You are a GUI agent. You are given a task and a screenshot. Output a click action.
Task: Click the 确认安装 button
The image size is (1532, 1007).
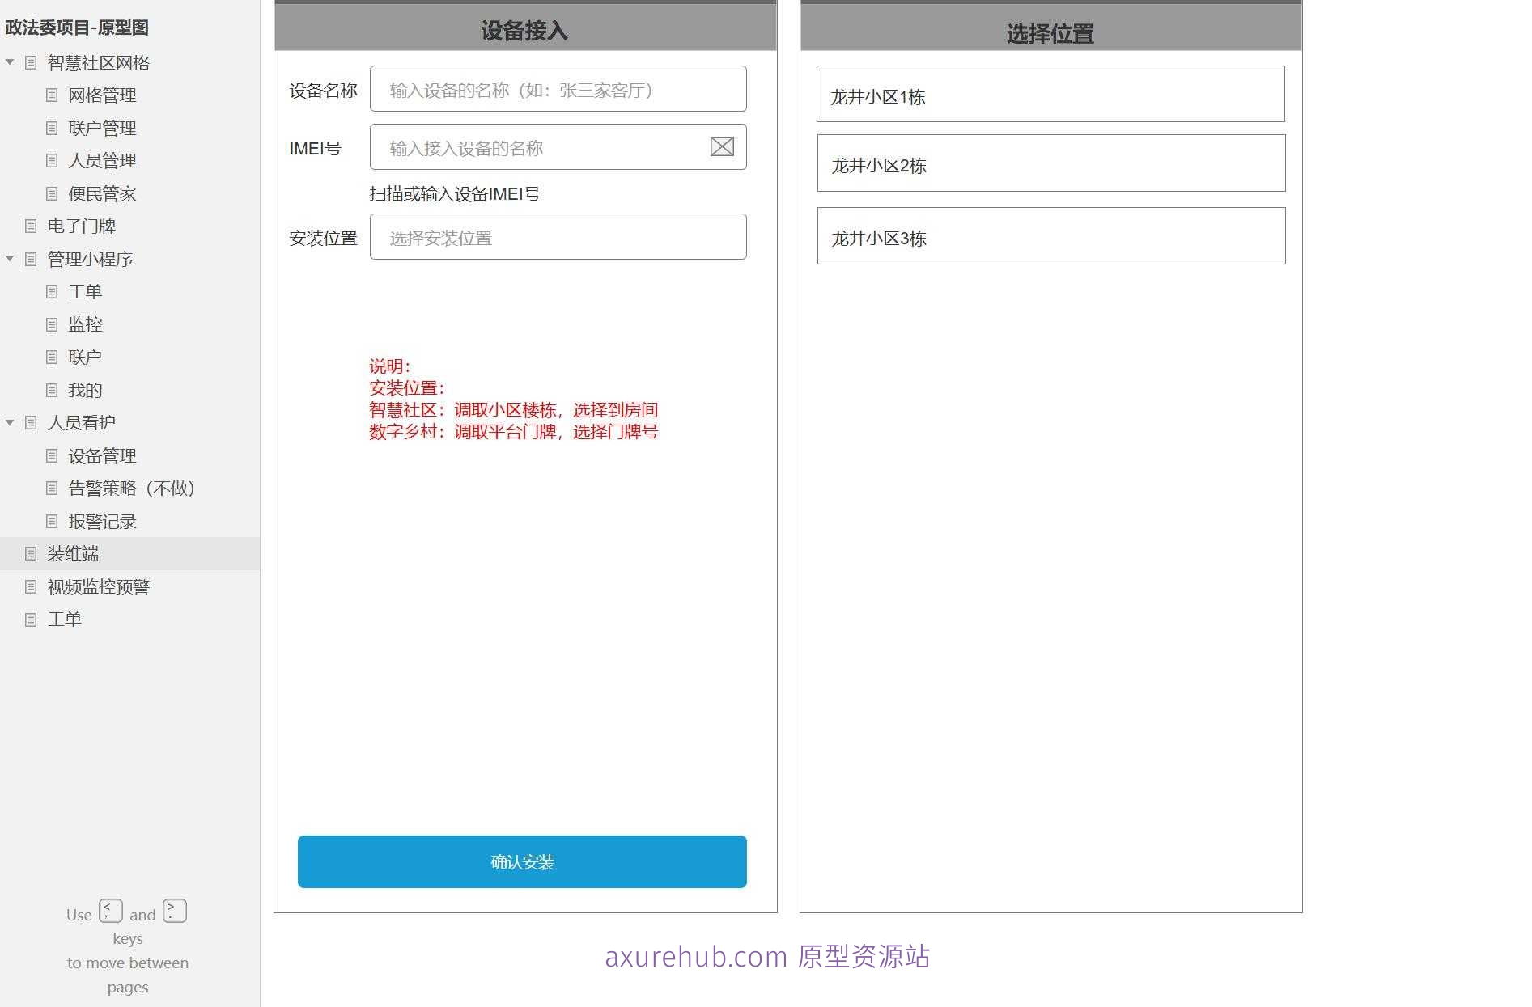(x=522, y=861)
